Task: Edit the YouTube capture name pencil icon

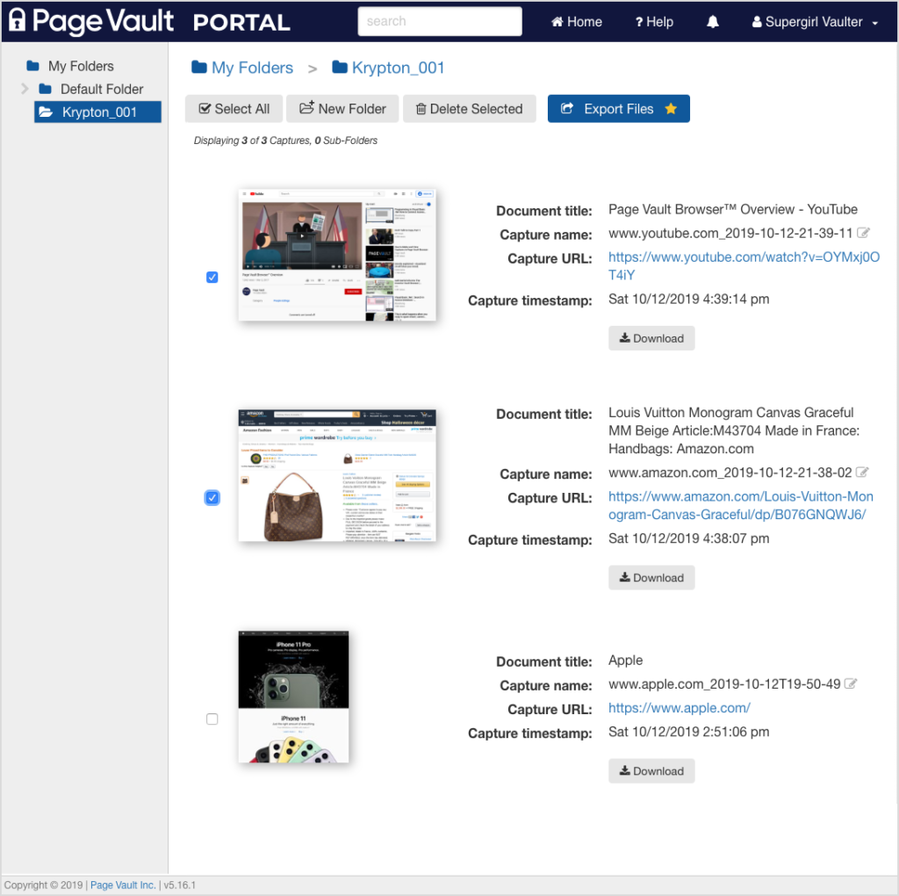Action: [863, 233]
